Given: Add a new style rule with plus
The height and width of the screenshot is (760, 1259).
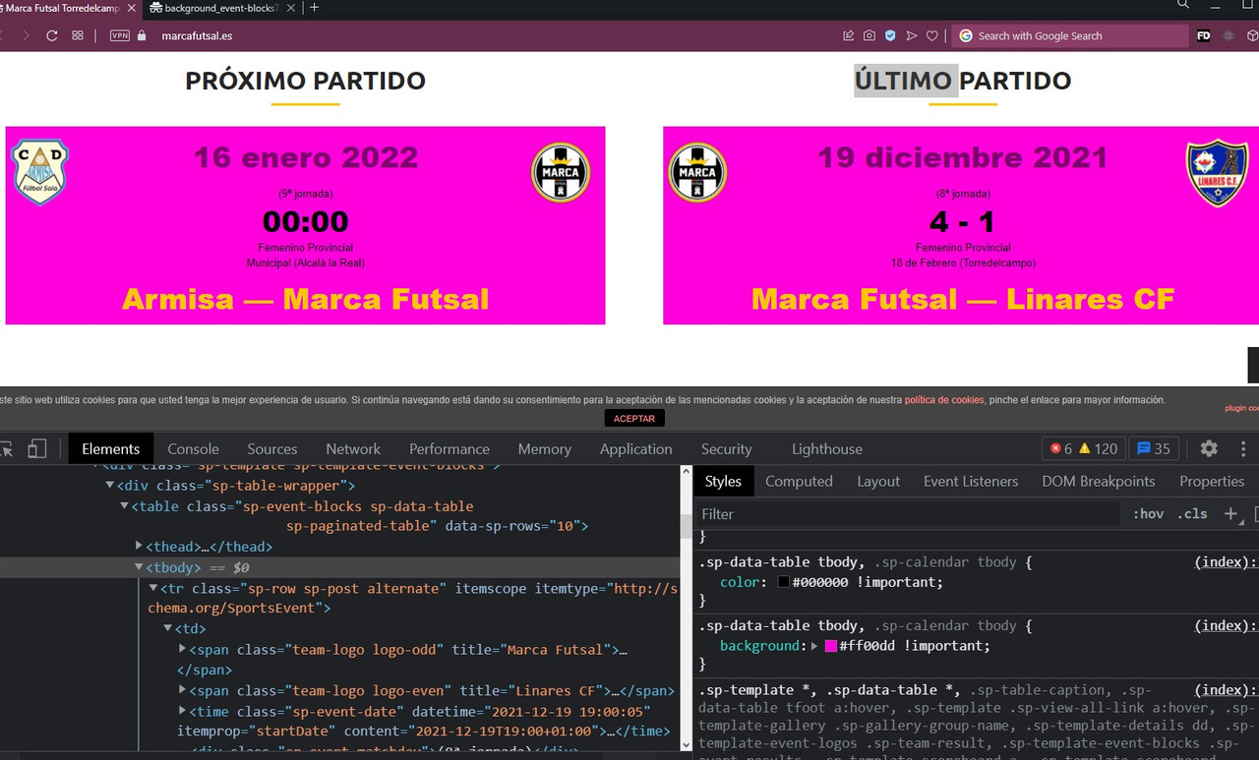Looking at the screenshot, I should [1230, 513].
